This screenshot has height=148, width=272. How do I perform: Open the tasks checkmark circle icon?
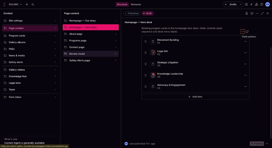pos(246,4)
